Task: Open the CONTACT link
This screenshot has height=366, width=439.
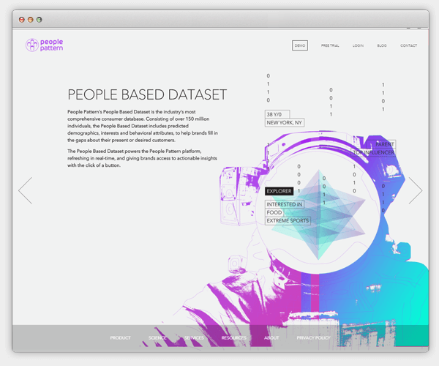Action: point(408,45)
